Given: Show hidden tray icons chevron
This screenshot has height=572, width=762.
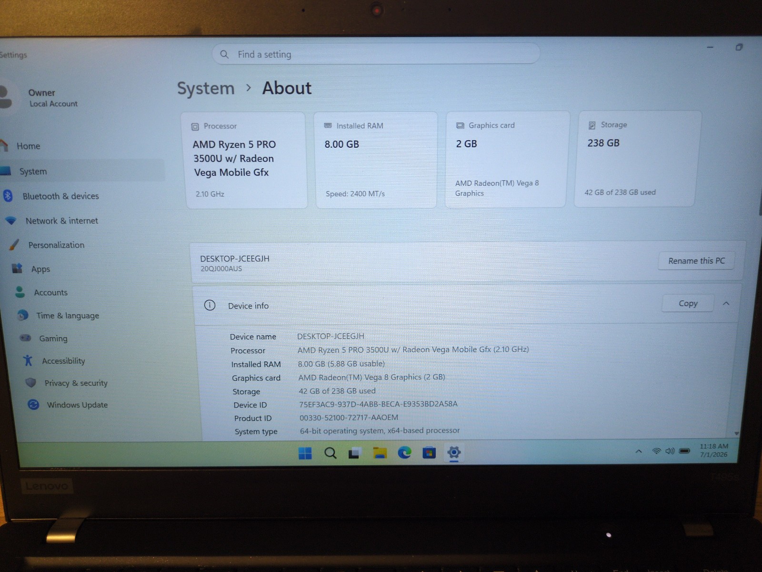Looking at the screenshot, I should tap(639, 451).
